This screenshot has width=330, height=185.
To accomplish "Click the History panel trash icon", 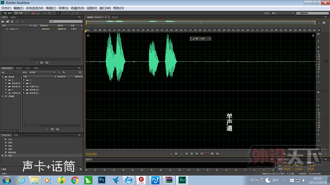I will point(80,169).
